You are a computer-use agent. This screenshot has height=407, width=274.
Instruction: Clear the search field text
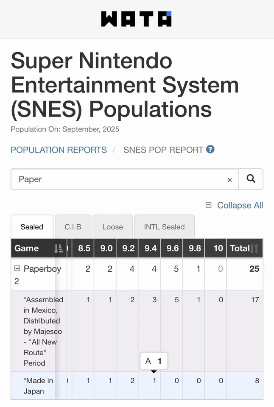(x=229, y=180)
